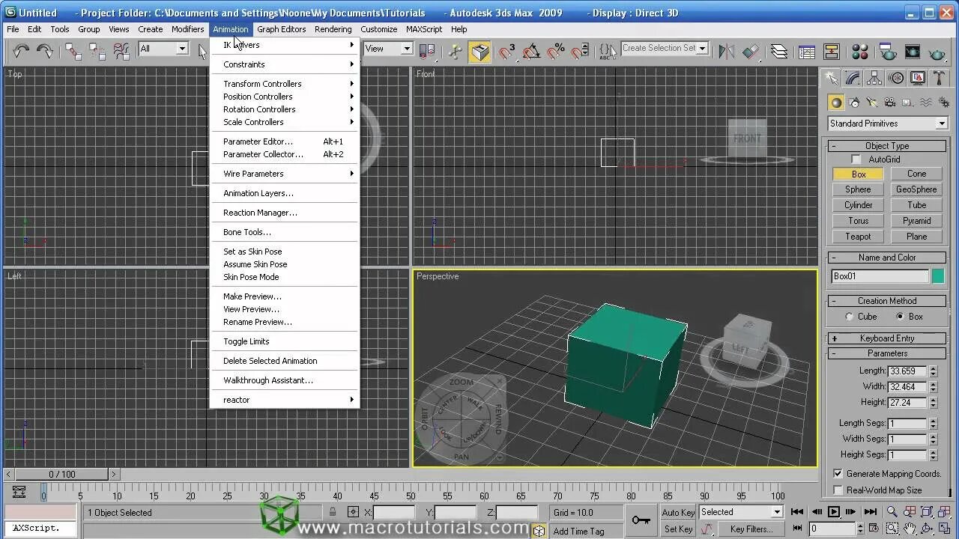Click the Pan View hand icon
959x539 pixels.
(910, 529)
